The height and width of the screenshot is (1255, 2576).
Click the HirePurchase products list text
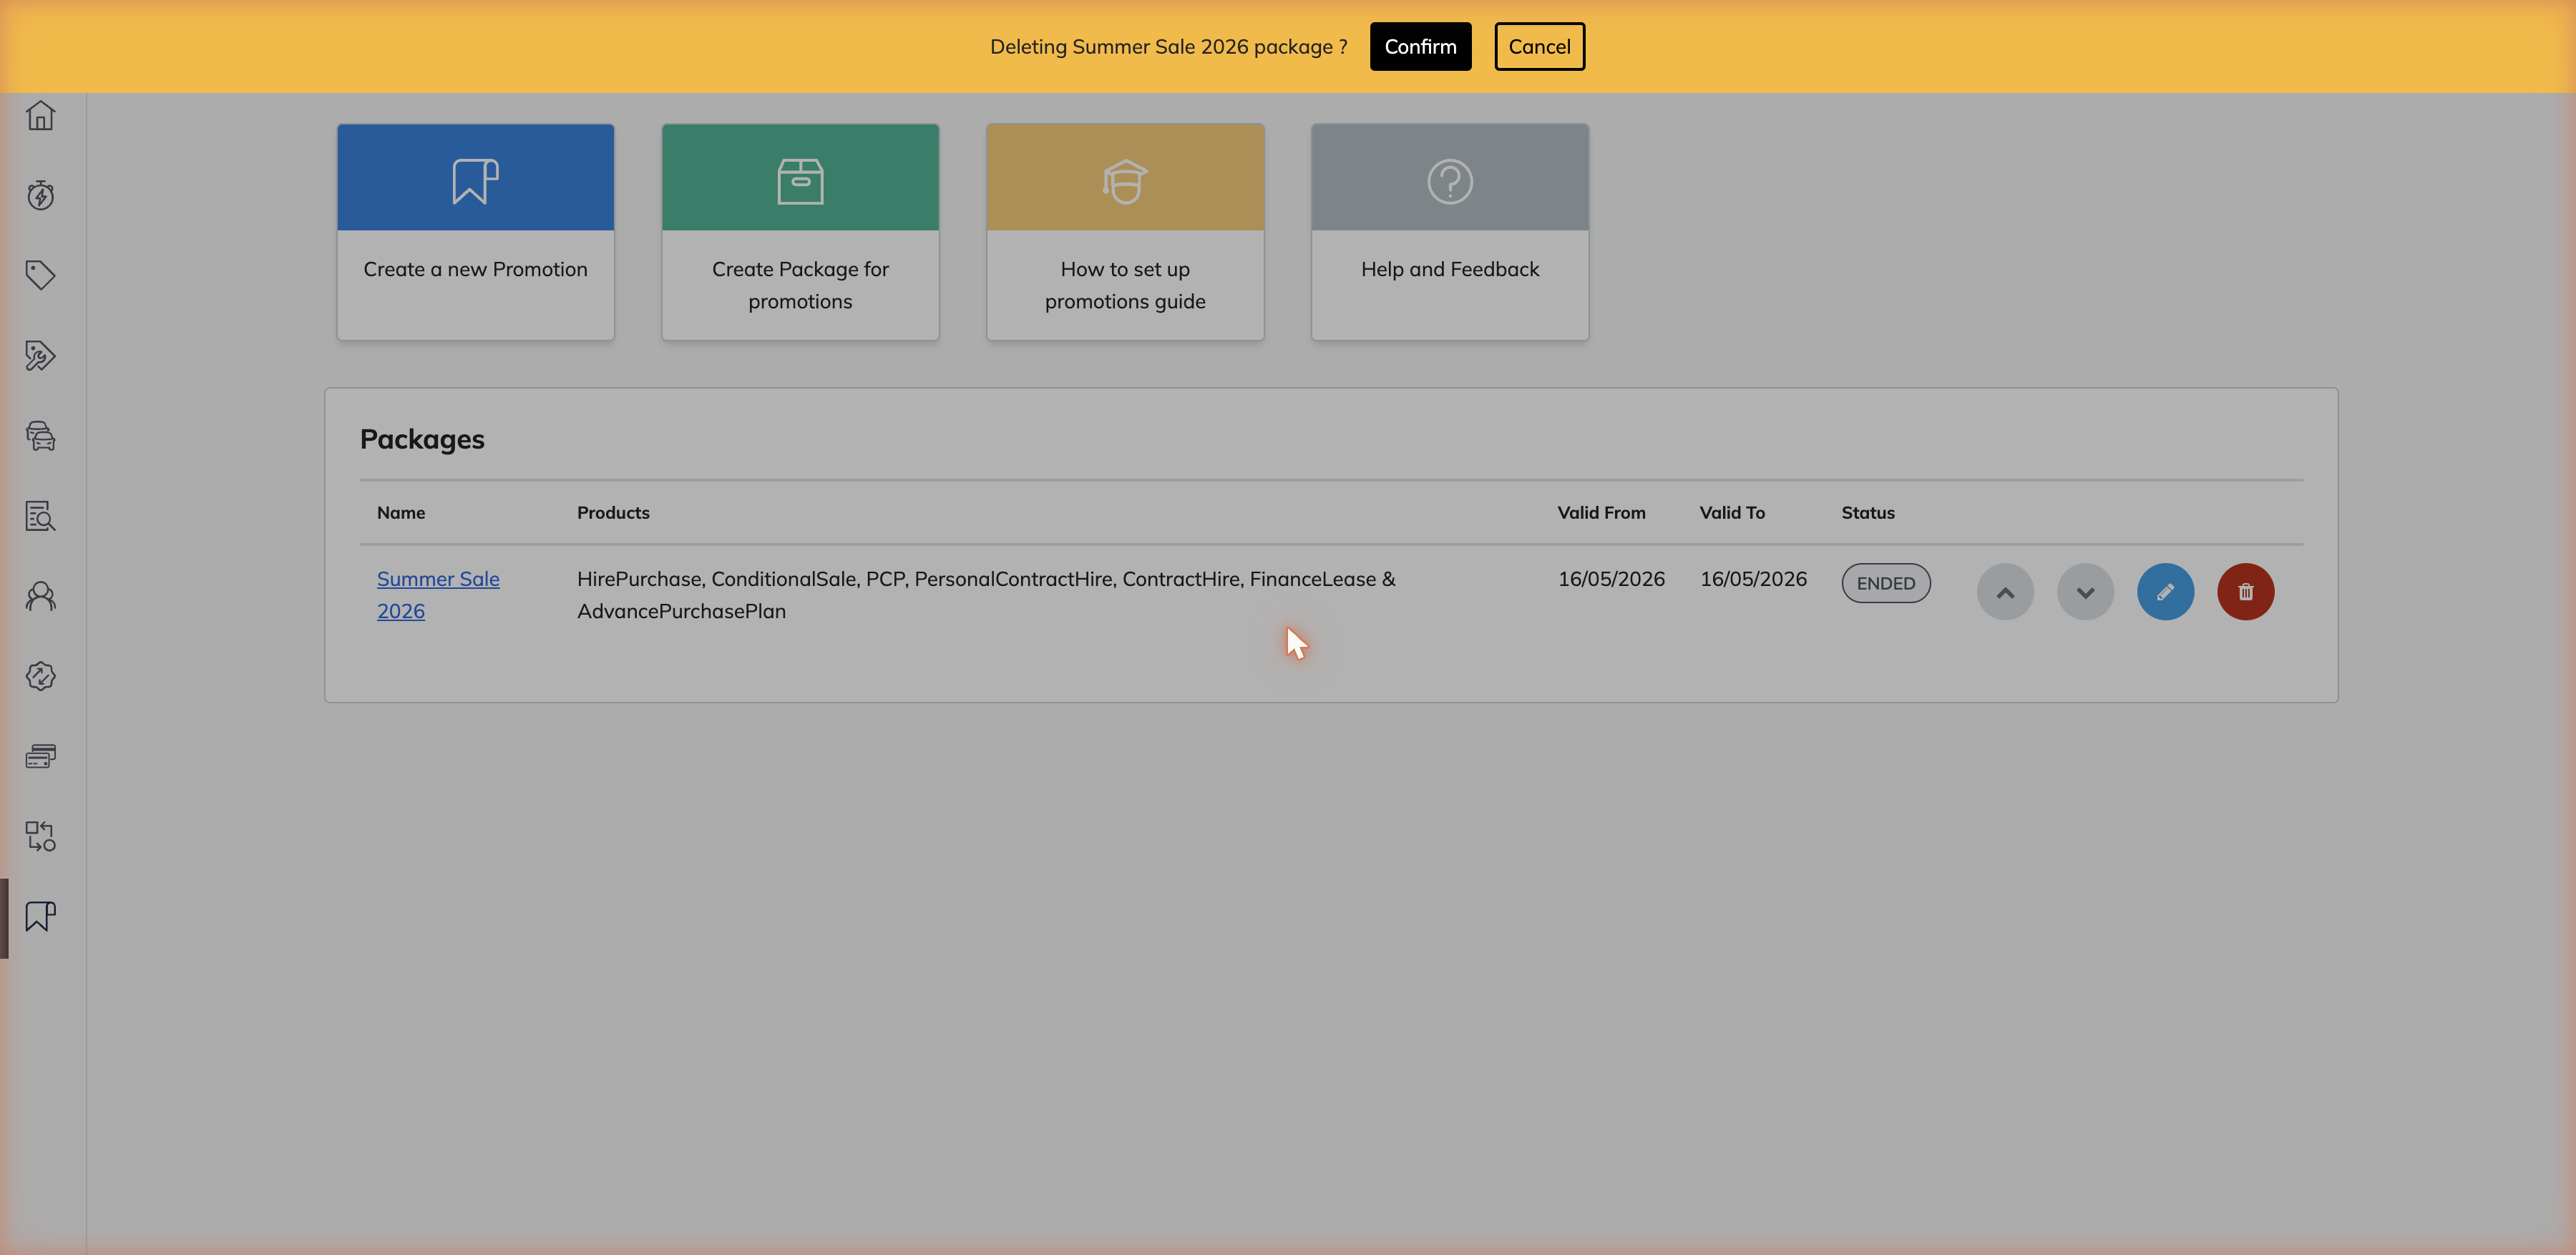(x=986, y=595)
